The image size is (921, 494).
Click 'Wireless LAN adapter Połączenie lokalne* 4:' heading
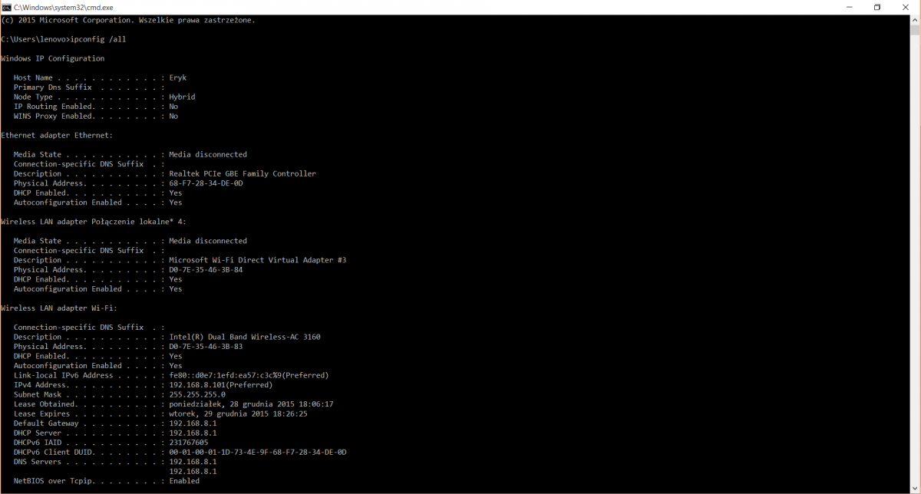(94, 222)
